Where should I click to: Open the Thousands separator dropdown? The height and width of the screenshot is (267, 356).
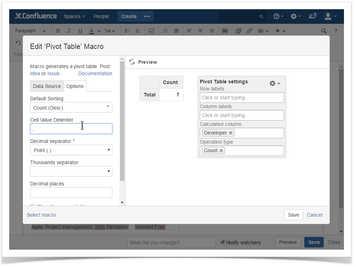click(71, 172)
